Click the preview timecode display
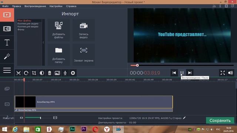 (x=145, y=73)
